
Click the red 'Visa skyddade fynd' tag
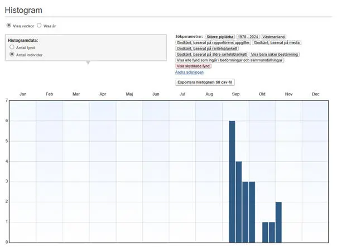pyautogui.click(x=193, y=66)
